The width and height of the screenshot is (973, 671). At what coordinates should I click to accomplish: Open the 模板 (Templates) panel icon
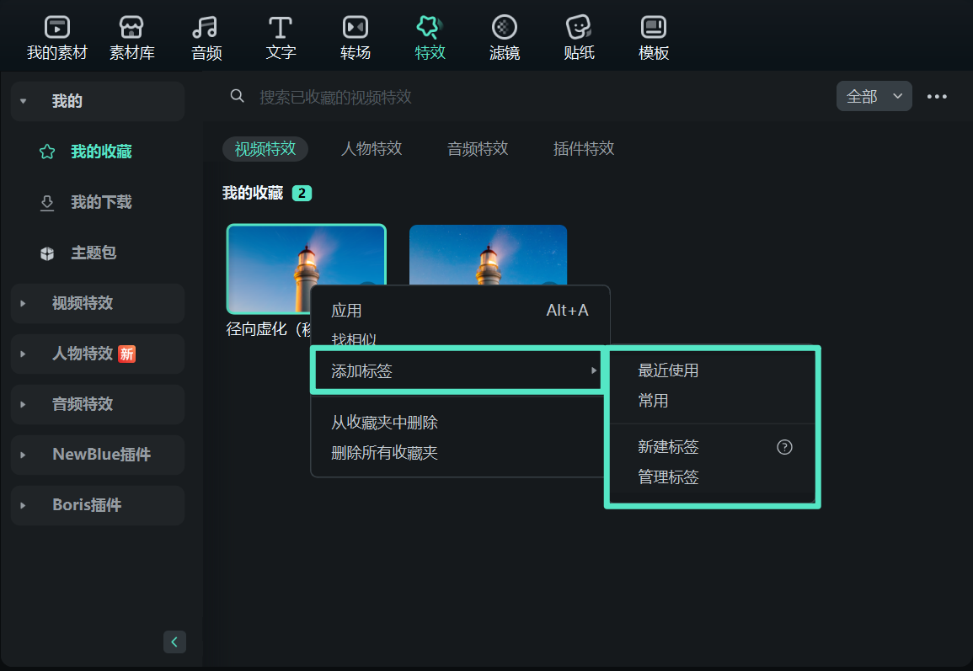[653, 35]
